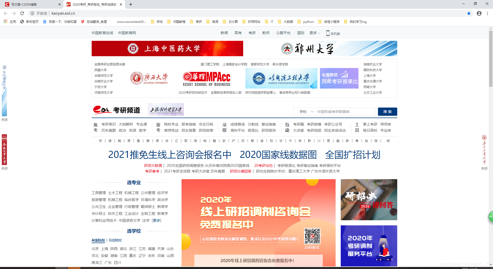The height and width of the screenshot is (269, 493).
Task: Close the 东北师范大学 left sidebar ad
Action: 4,120
